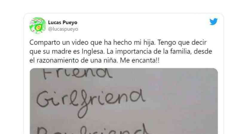Select the word familia in the tweet
This screenshot has height=134, width=239.
point(181,51)
